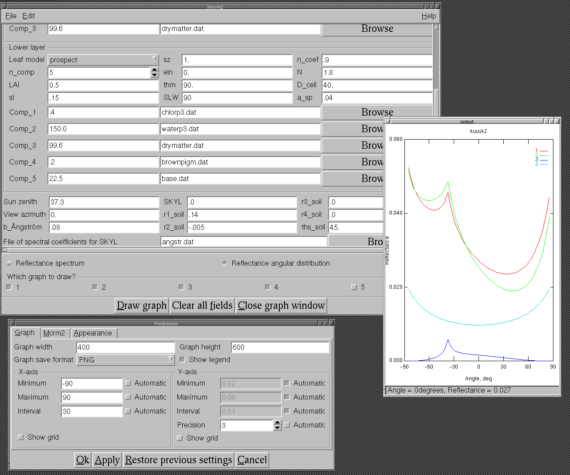Expand the Graph save format PNG dropdown

pyautogui.click(x=125, y=360)
